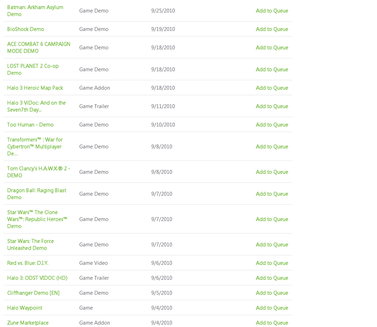
Task: Open Batman: Arkham Asylum Demo link
Action: pyautogui.click(x=35, y=11)
